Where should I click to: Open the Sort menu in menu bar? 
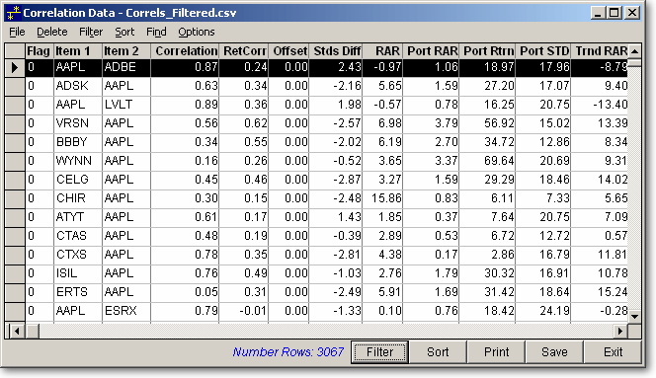(x=124, y=32)
